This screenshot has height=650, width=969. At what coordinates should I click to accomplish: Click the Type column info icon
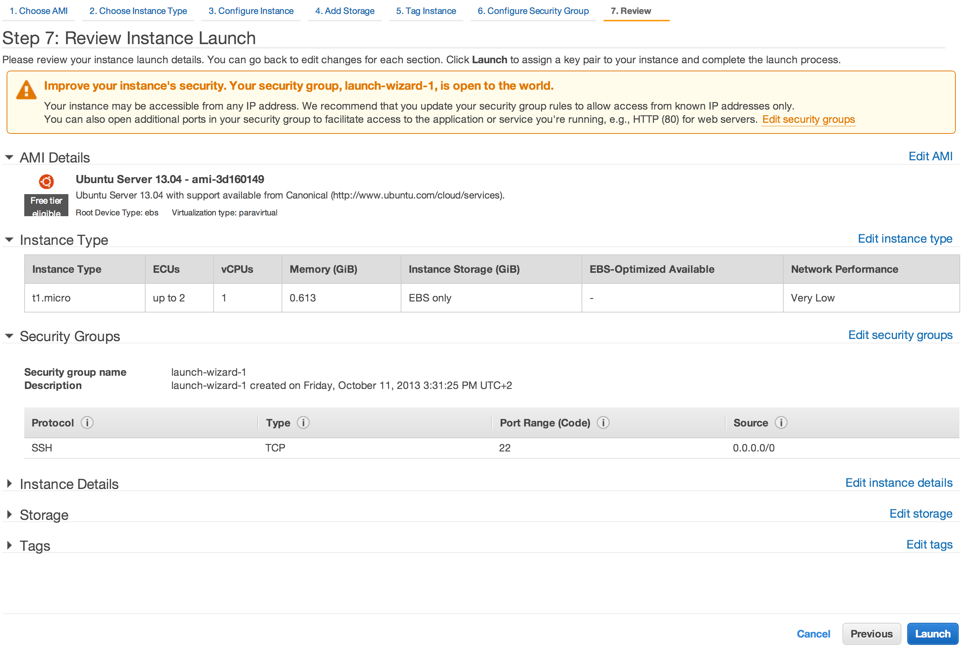[303, 422]
